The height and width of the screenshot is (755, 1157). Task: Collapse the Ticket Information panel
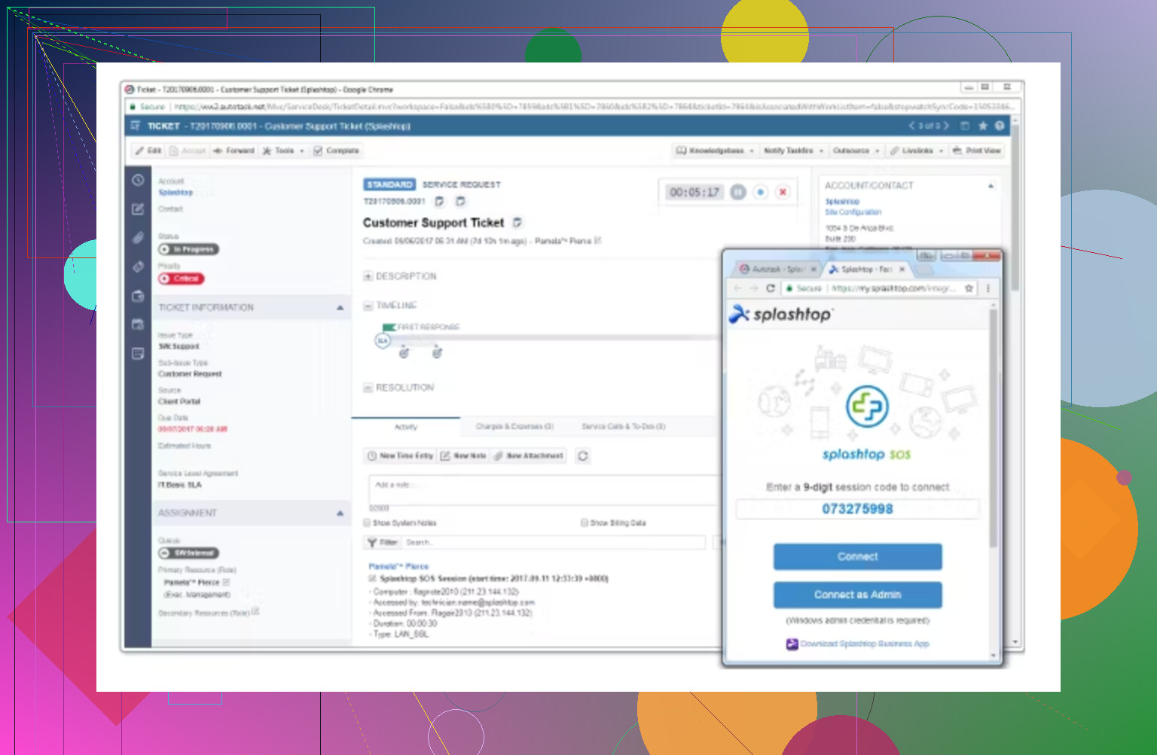click(340, 308)
